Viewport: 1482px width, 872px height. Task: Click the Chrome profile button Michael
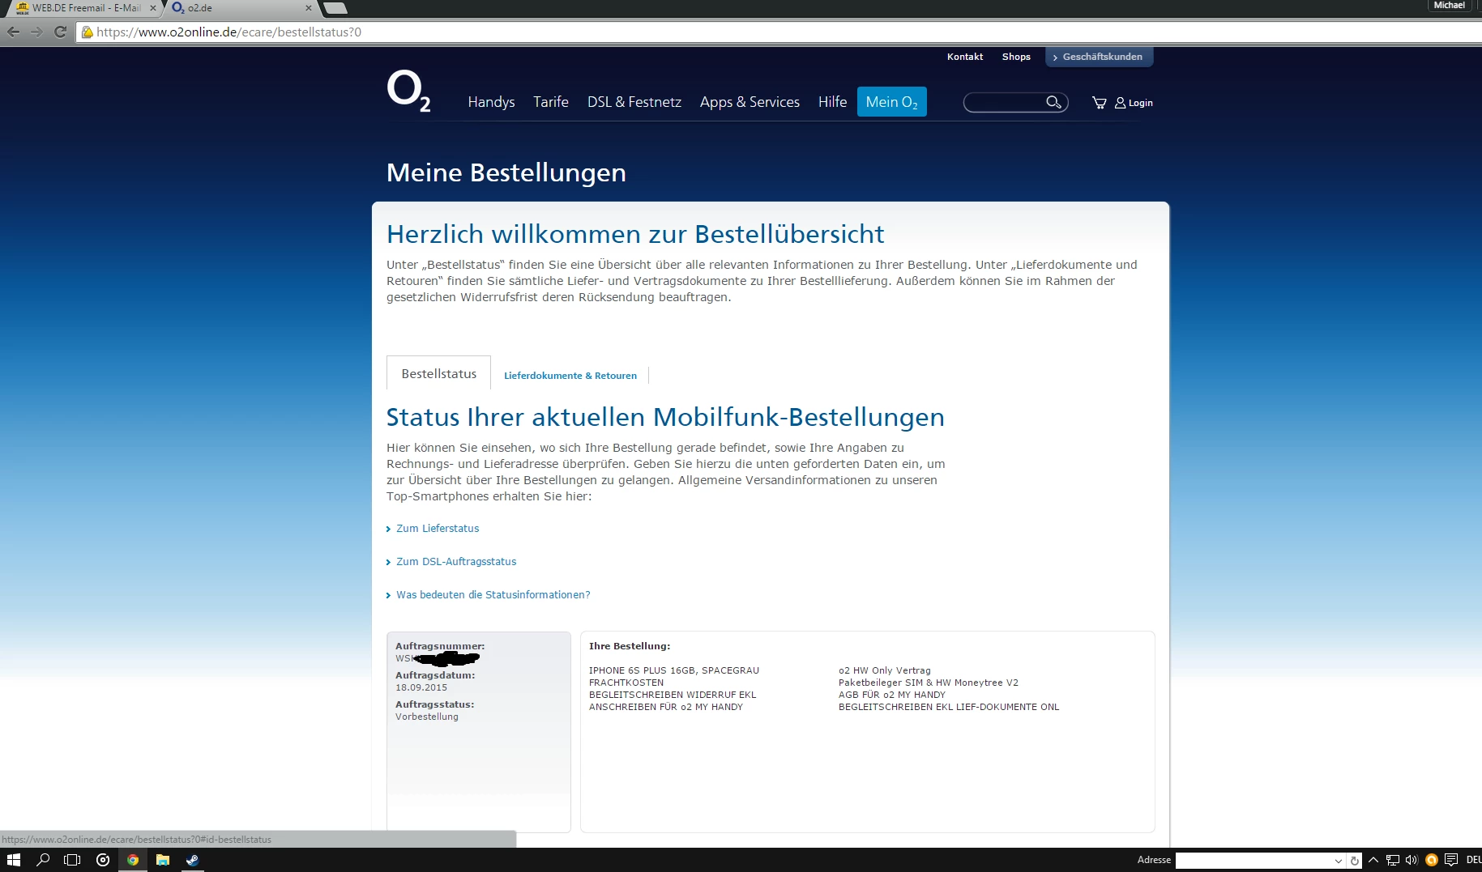(1449, 6)
